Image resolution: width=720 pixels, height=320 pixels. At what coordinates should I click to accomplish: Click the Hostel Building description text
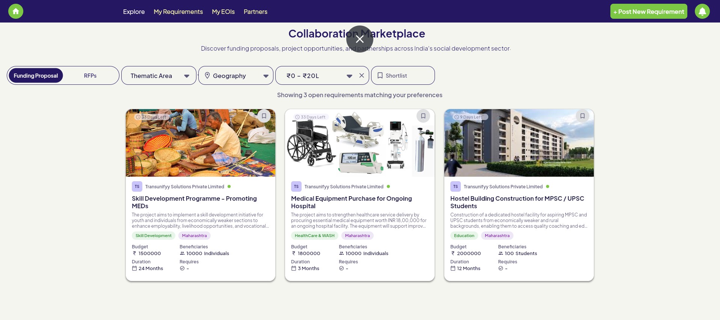(519, 220)
